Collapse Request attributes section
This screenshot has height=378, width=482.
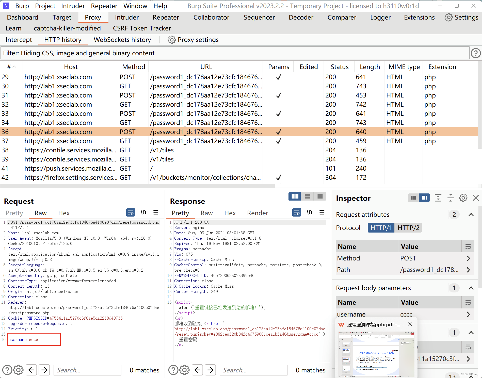click(471, 215)
